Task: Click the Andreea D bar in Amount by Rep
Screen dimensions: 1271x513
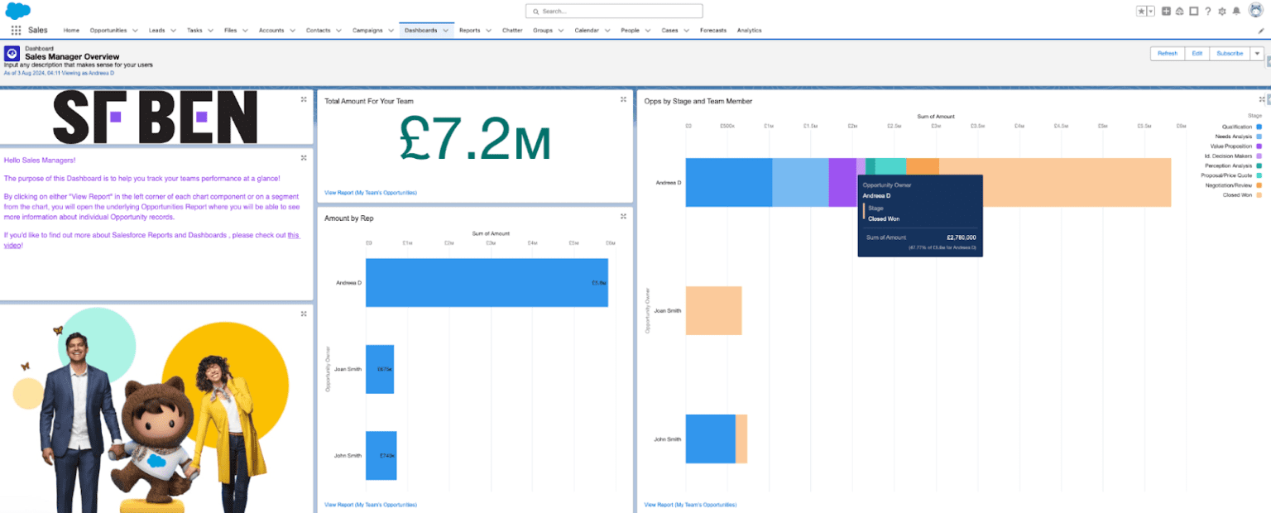Action: (487, 282)
